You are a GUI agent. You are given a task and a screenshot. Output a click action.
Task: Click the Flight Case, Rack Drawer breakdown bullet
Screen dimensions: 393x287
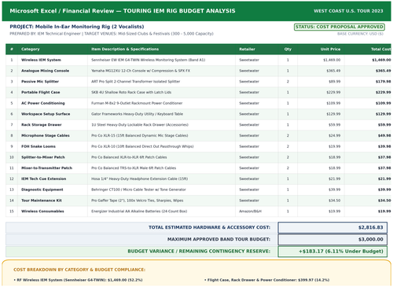[266, 280]
